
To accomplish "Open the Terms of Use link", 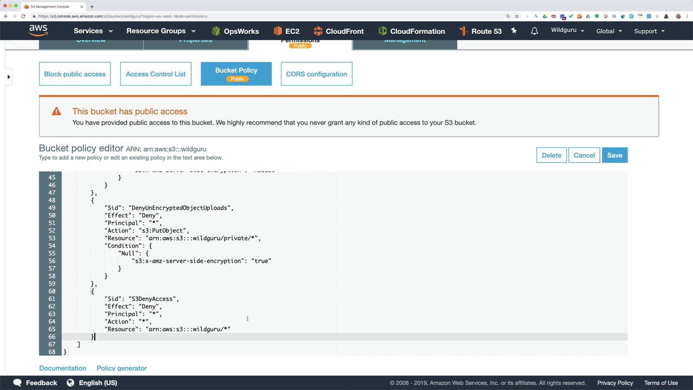I will 661,383.
